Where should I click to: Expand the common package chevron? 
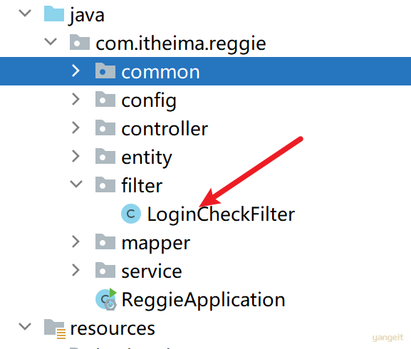tap(76, 71)
